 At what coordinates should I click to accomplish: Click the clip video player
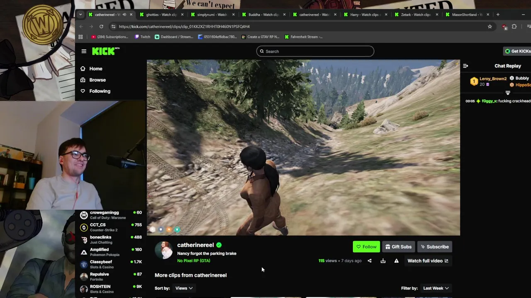tap(303, 148)
